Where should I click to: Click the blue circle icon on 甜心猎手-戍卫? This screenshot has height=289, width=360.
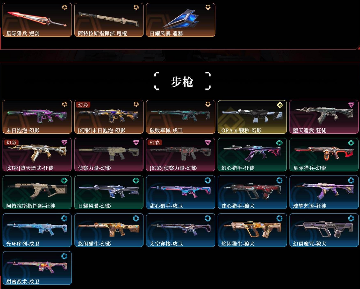coord(208,180)
